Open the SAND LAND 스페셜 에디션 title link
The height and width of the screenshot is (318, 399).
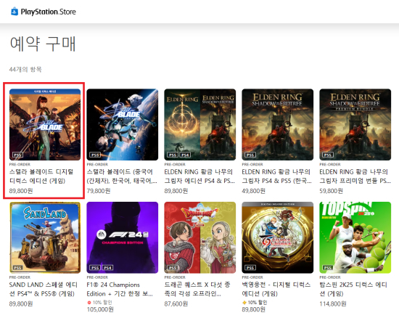coord(44,289)
